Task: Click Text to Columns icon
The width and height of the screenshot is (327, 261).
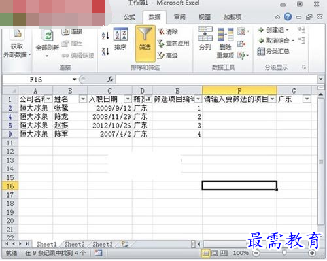Action: coord(205,39)
